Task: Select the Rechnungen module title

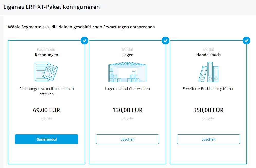Action: click(x=47, y=55)
